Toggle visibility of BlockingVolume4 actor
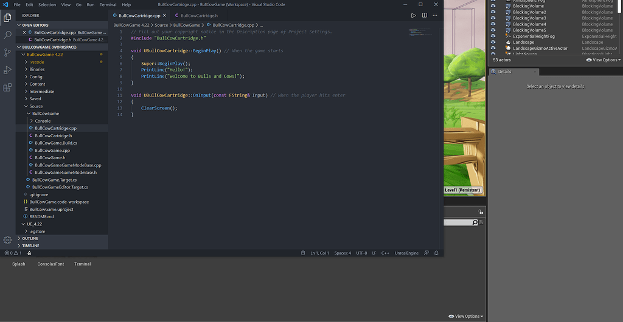 point(493,24)
